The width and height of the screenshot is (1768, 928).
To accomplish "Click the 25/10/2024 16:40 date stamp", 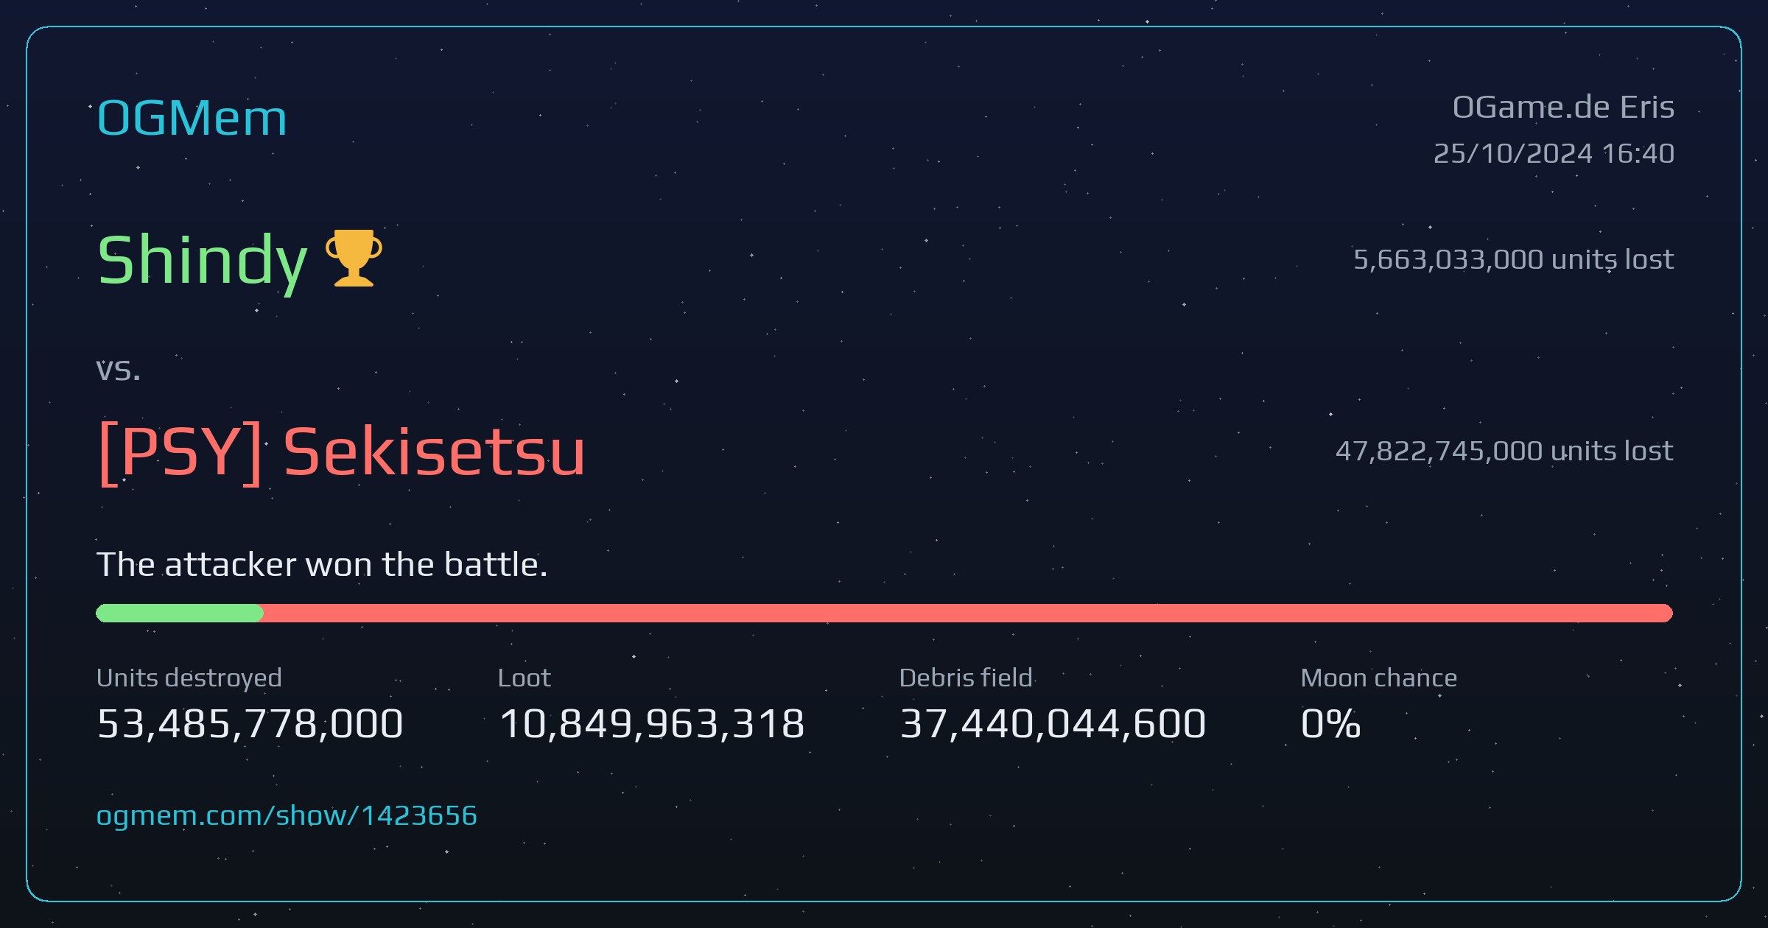I will (x=1554, y=153).
